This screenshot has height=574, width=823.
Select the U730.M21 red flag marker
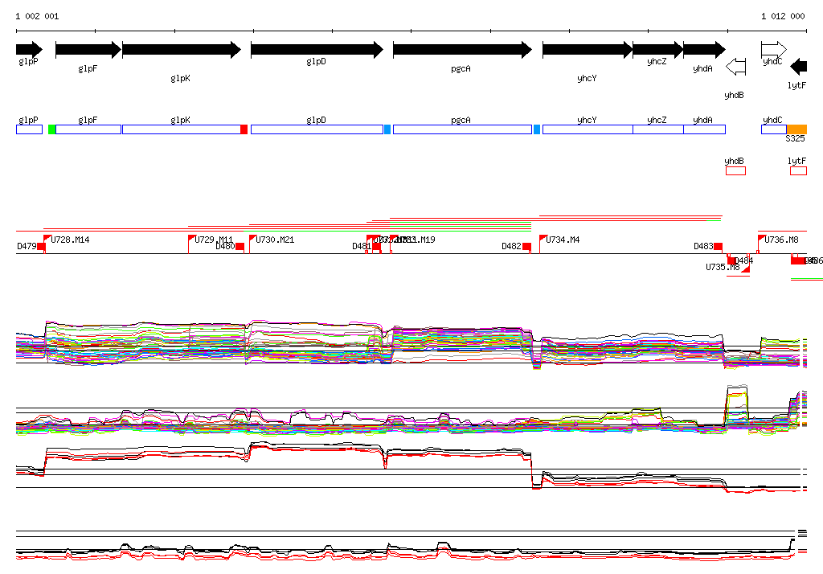[252, 239]
